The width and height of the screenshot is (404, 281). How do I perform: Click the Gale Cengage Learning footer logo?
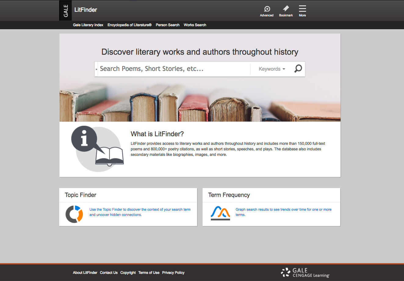tap(305, 272)
